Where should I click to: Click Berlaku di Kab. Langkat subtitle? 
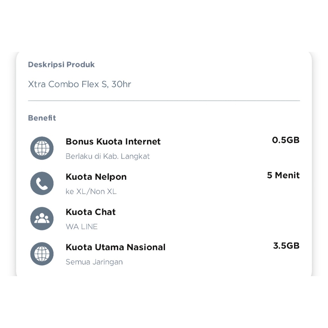pyautogui.click(x=108, y=156)
